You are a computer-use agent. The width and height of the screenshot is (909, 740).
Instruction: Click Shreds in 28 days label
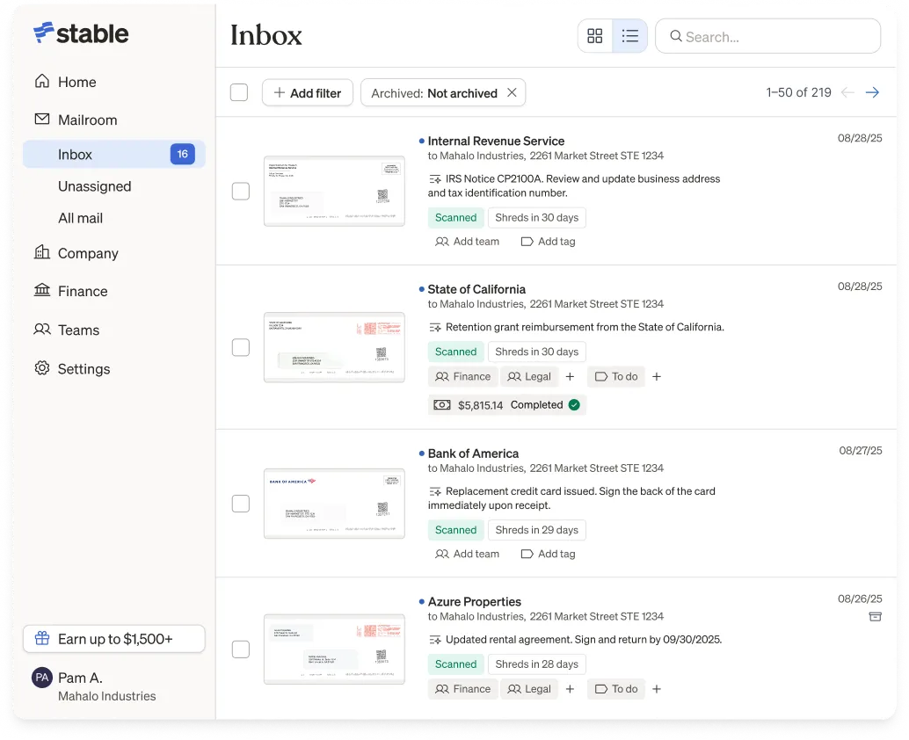coord(537,664)
